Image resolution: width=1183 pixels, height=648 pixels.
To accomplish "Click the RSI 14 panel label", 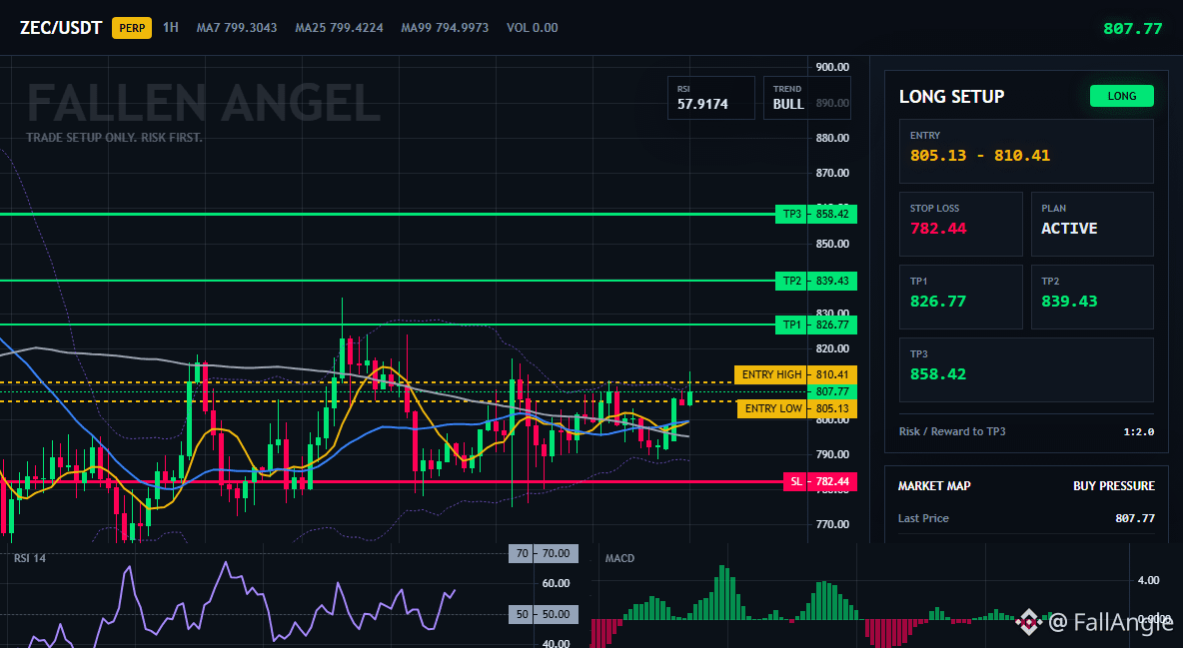I will 30,558.
